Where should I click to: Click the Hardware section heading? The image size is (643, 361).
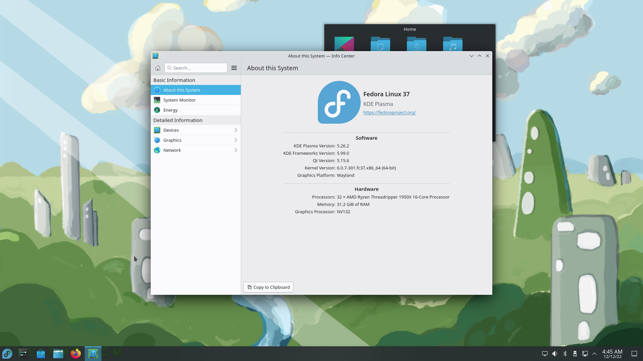366,189
